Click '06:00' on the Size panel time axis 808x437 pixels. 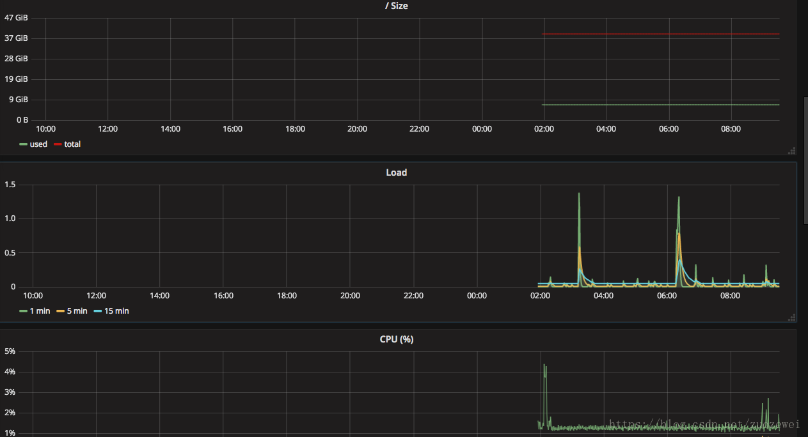[669, 129]
